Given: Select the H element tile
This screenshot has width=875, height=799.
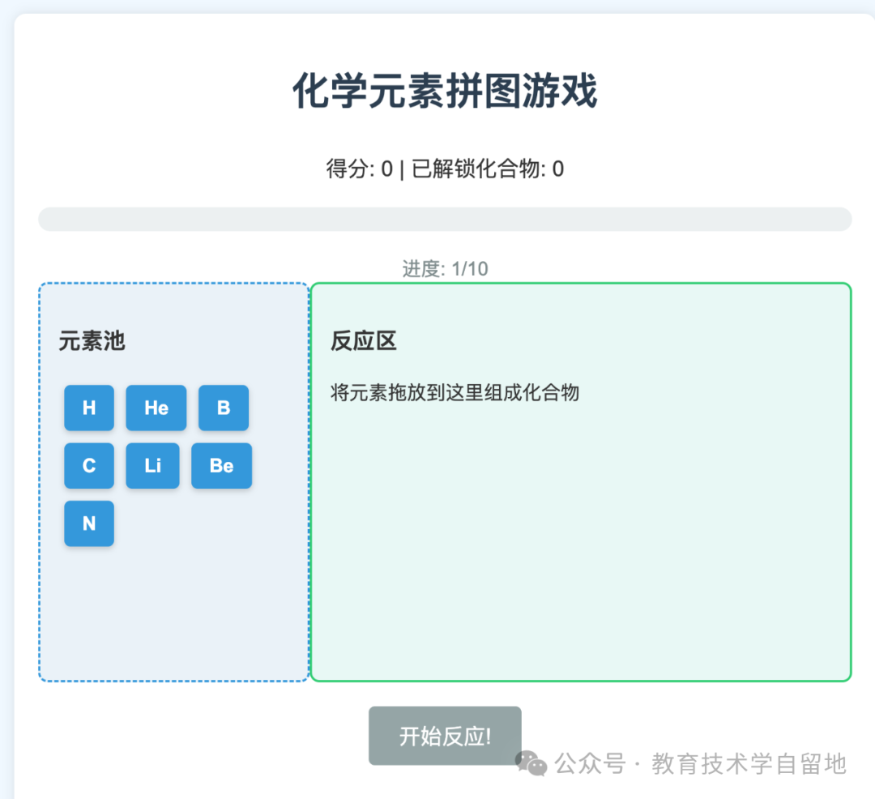Looking at the screenshot, I should (89, 408).
